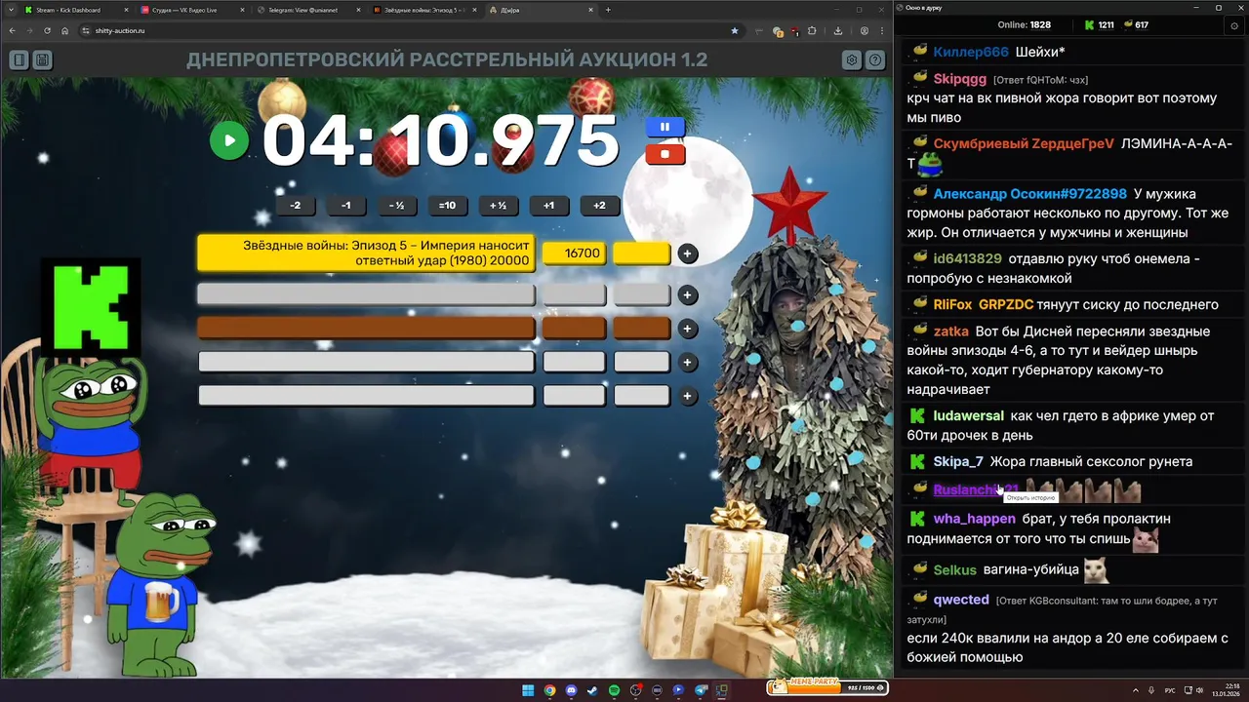
Task: Start the auction timer with green play button
Action: click(x=229, y=140)
